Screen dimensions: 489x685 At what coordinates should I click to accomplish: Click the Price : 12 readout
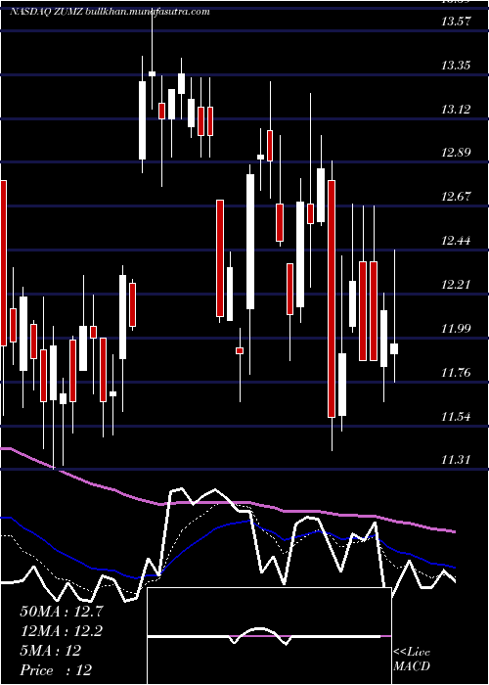[x=56, y=670]
